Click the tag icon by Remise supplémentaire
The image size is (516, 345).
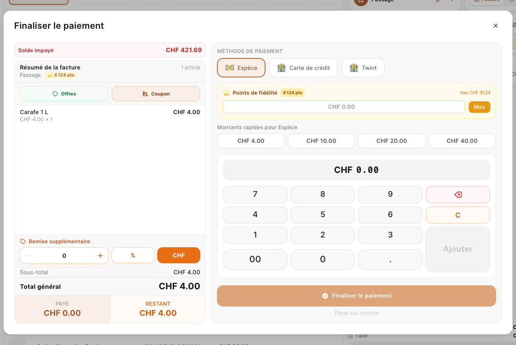coord(23,241)
